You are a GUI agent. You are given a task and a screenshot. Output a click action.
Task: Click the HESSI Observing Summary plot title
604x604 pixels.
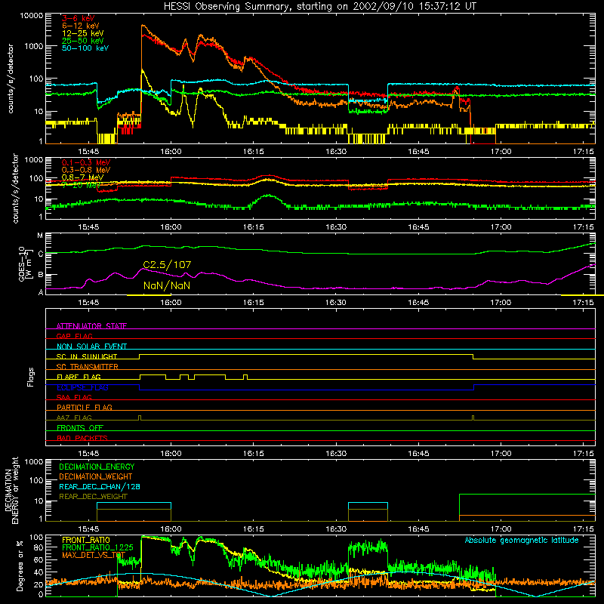[320, 7]
